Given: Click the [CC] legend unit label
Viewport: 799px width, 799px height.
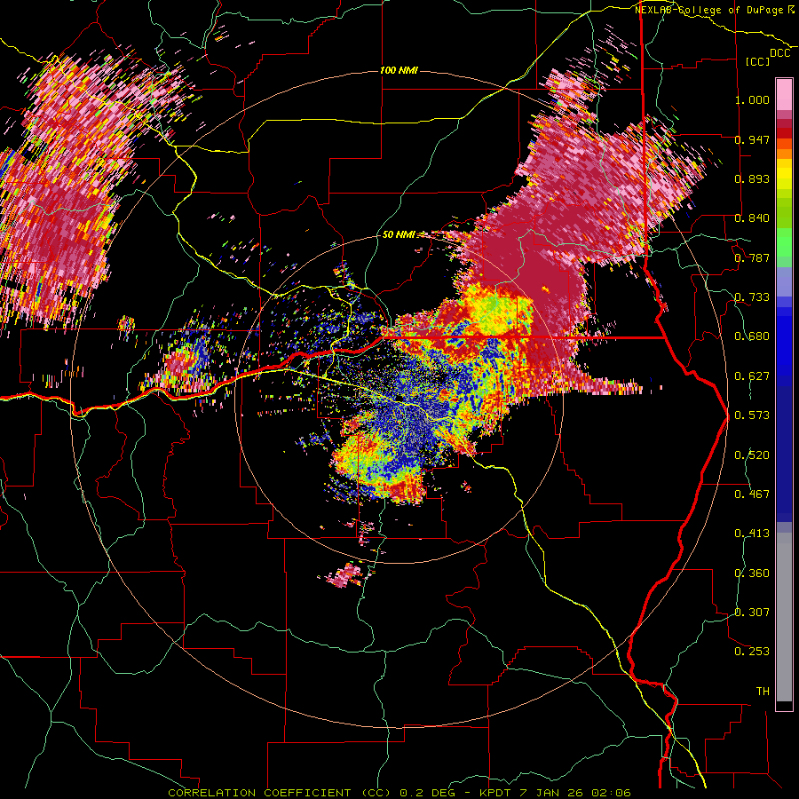Looking at the screenshot, I should tap(758, 61).
